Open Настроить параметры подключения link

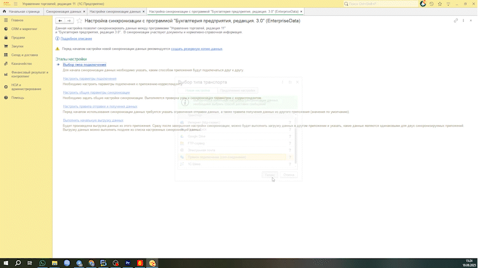(x=90, y=79)
